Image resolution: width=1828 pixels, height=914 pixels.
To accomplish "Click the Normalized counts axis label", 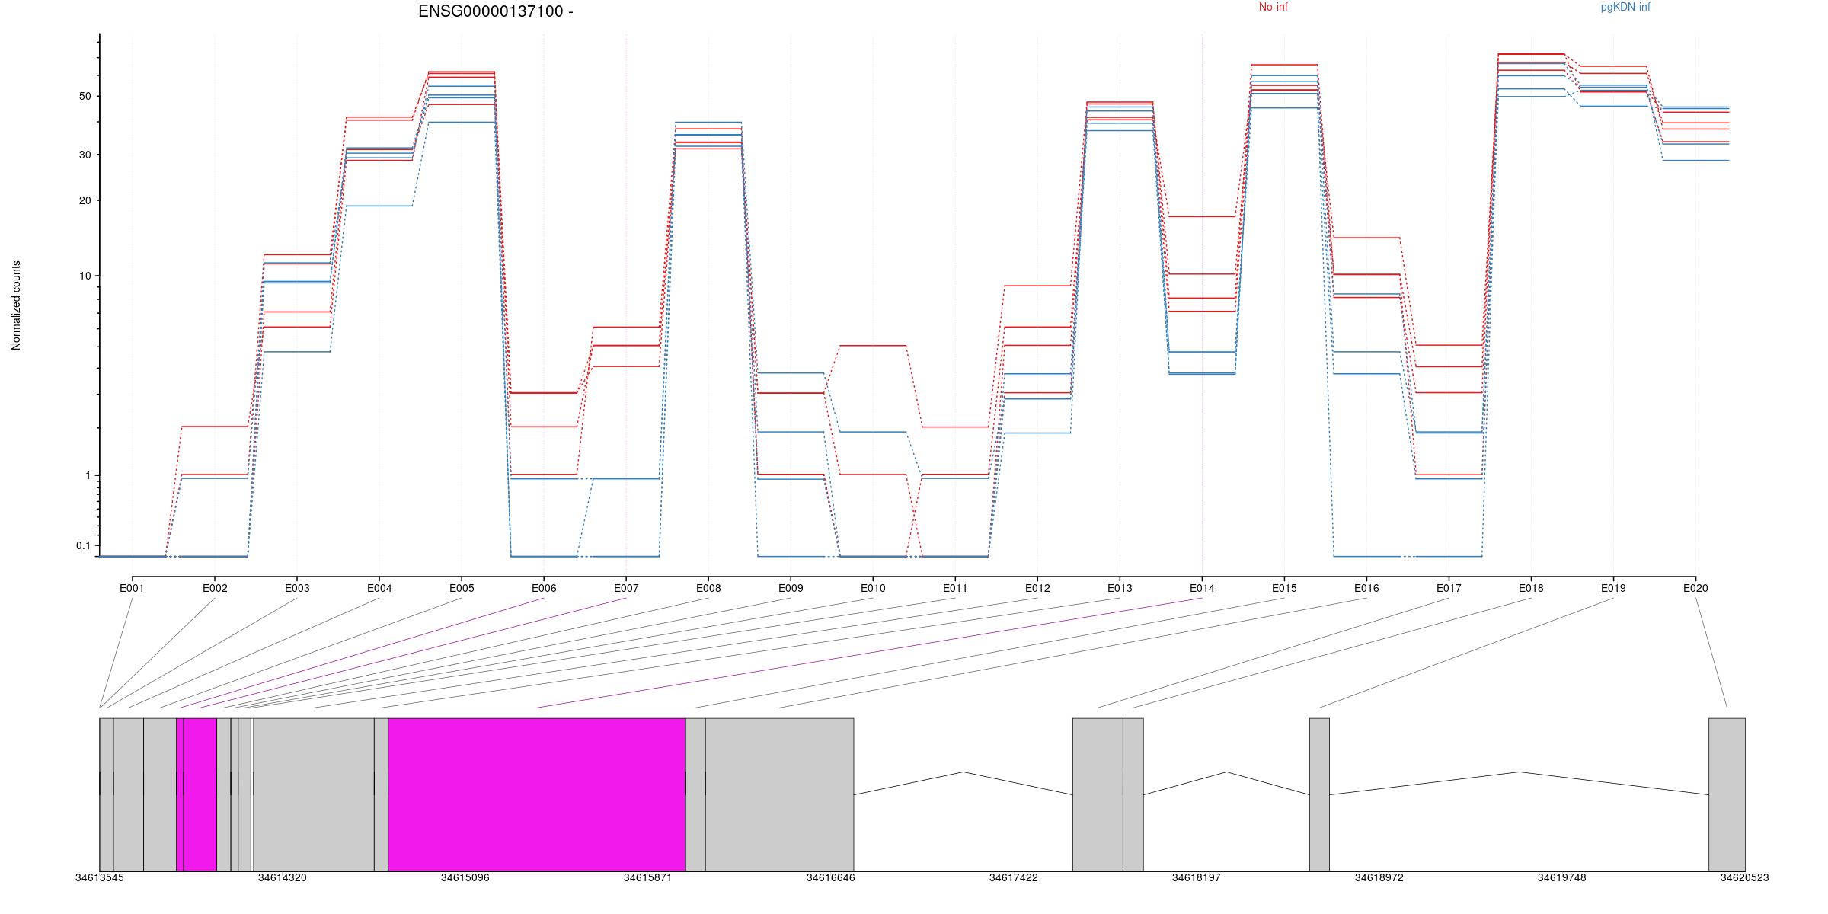I will (x=16, y=305).
